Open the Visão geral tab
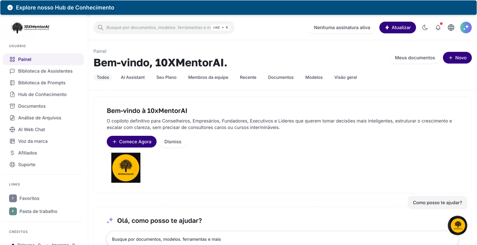 [346, 77]
